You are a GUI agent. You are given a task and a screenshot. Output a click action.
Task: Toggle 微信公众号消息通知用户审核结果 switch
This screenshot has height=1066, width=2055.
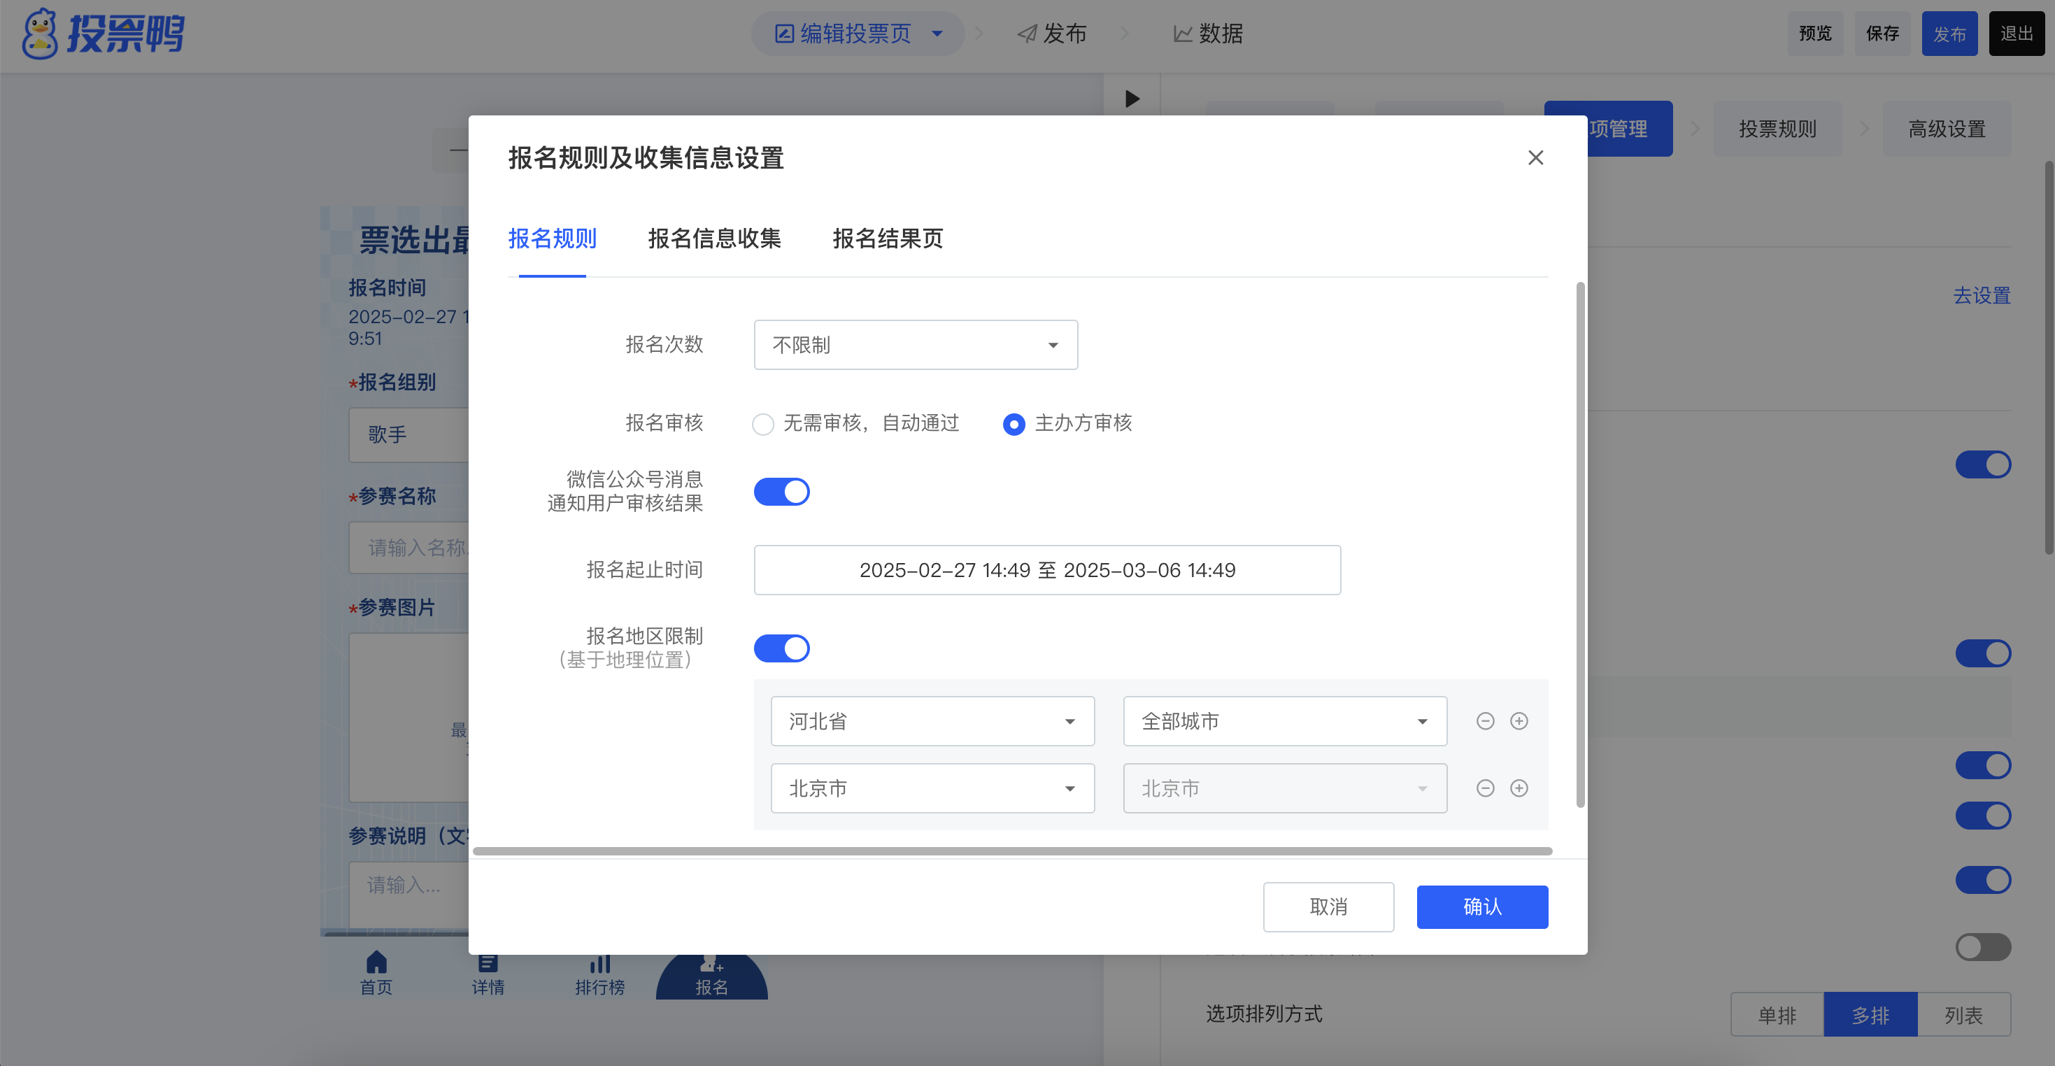pyautogui.click(x=781, y=492)
